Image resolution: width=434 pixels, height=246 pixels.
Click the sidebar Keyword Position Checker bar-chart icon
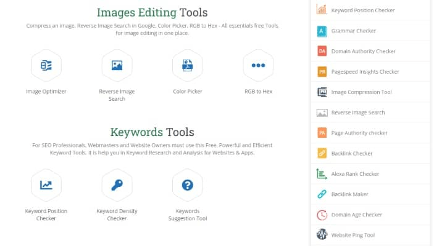(322, 10)
